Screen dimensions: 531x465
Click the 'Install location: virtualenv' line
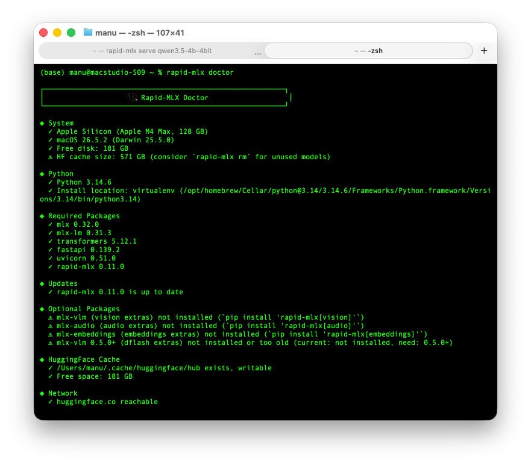click(265, 195)
